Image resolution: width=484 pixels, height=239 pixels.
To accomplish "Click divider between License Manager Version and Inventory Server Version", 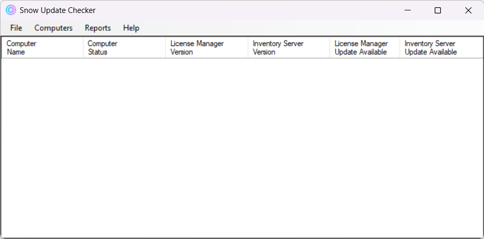I will point(248,48).
